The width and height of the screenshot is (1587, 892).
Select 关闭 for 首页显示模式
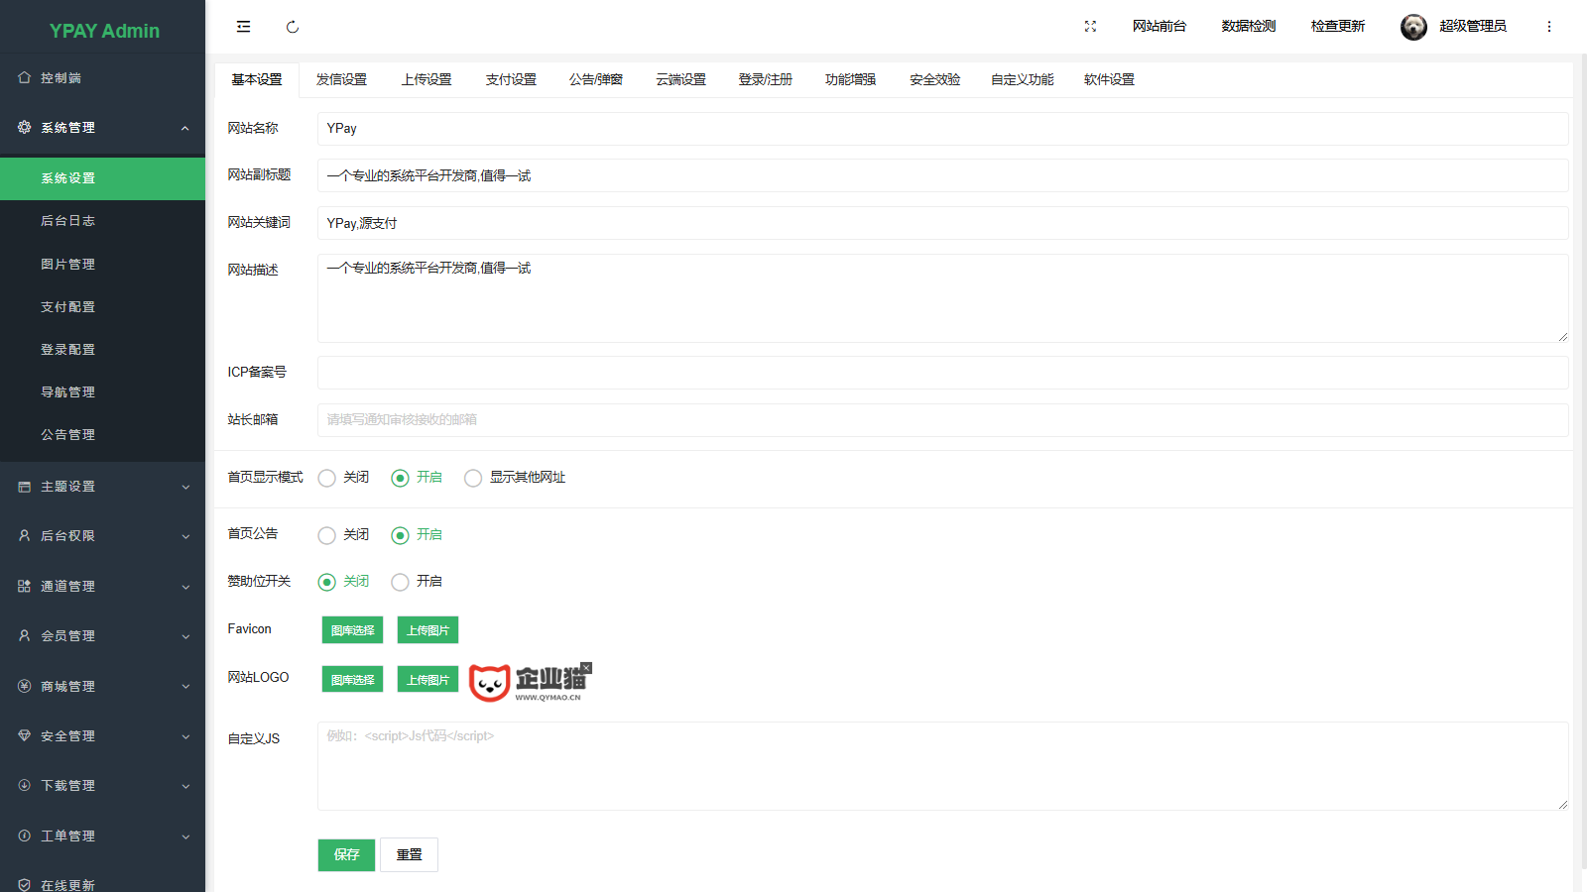327,479
